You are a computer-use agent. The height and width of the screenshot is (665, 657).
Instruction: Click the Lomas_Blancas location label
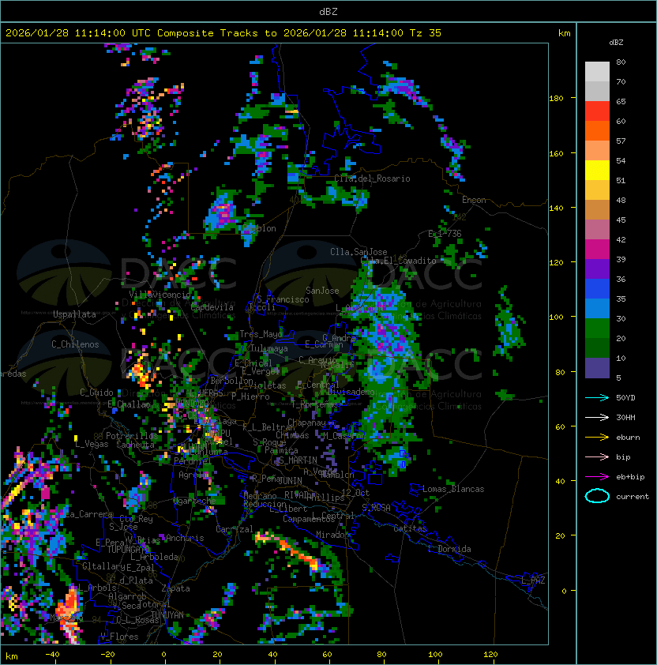coord(453,489)
